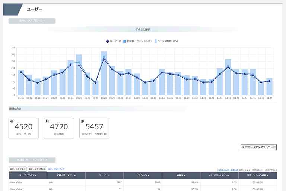Open ユーザータイプ column filter dropdown
Image resolution: width=286 pixels, height=191 pixels.
pos(28,175)
